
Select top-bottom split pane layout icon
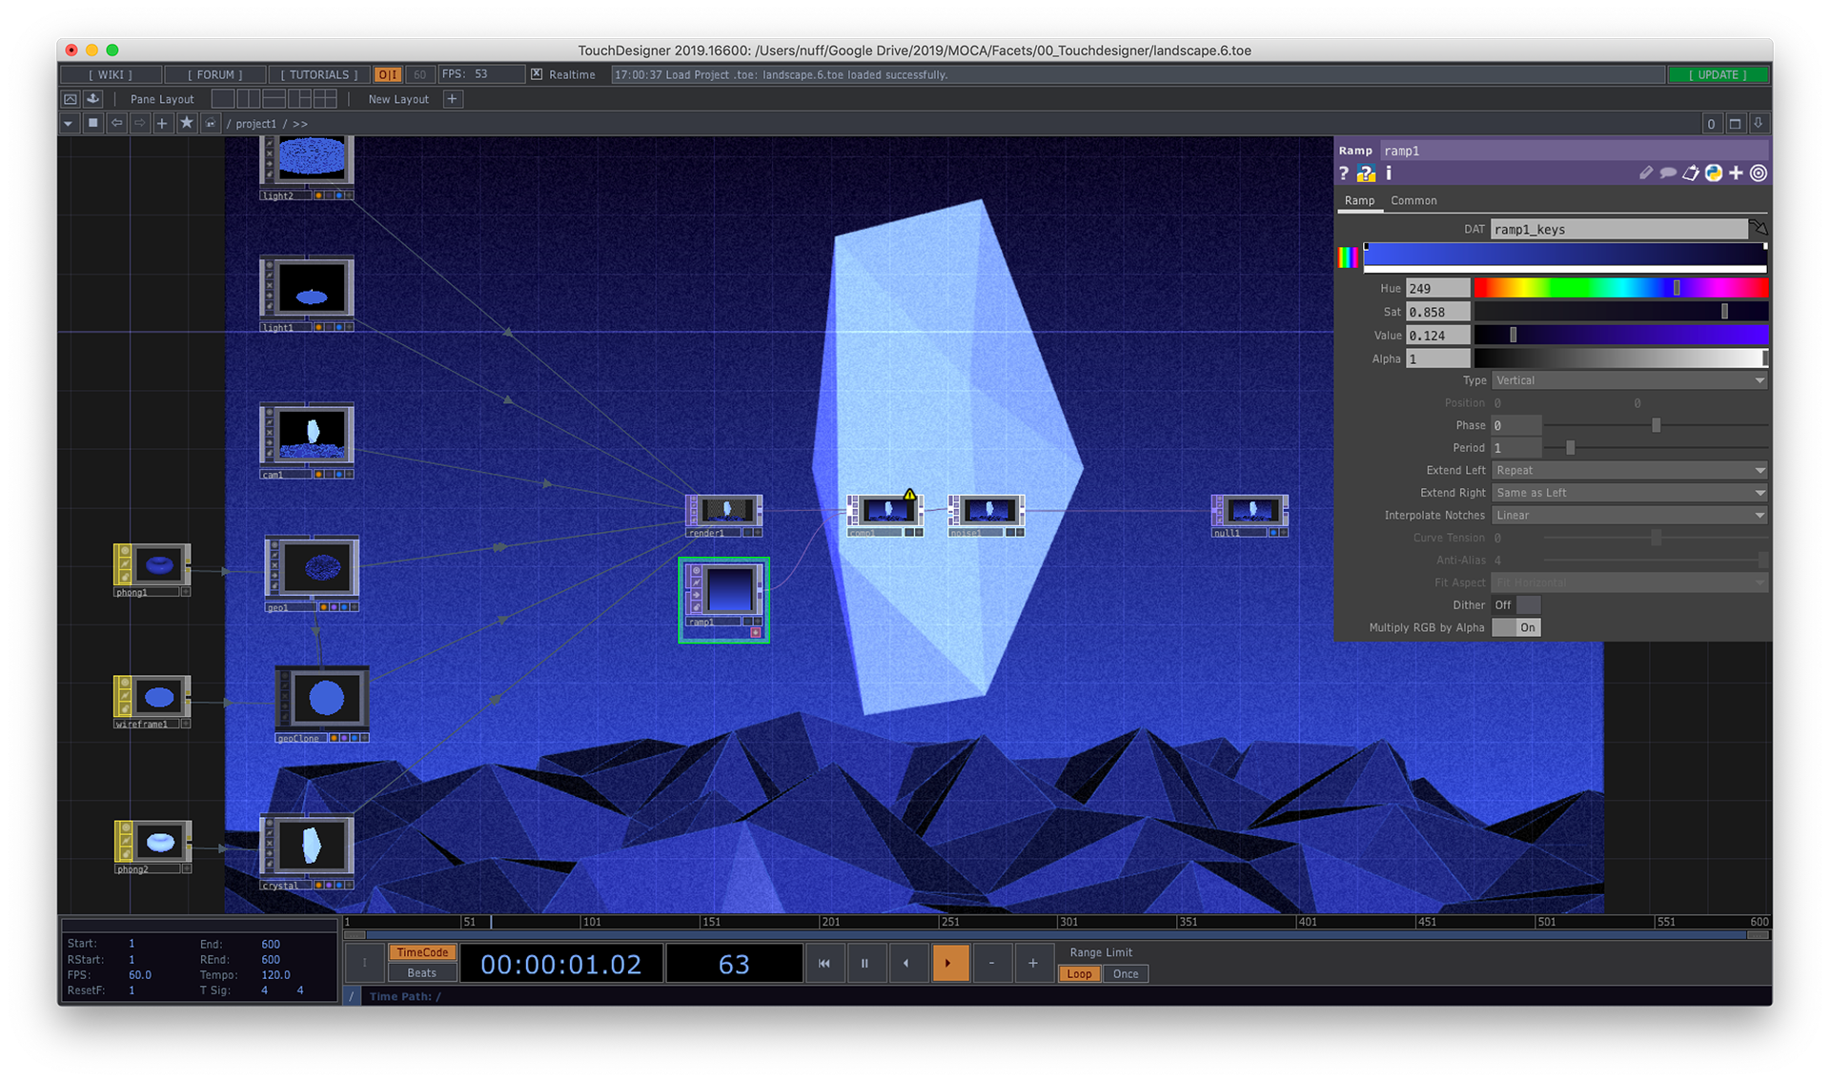[x=274, y=99]
